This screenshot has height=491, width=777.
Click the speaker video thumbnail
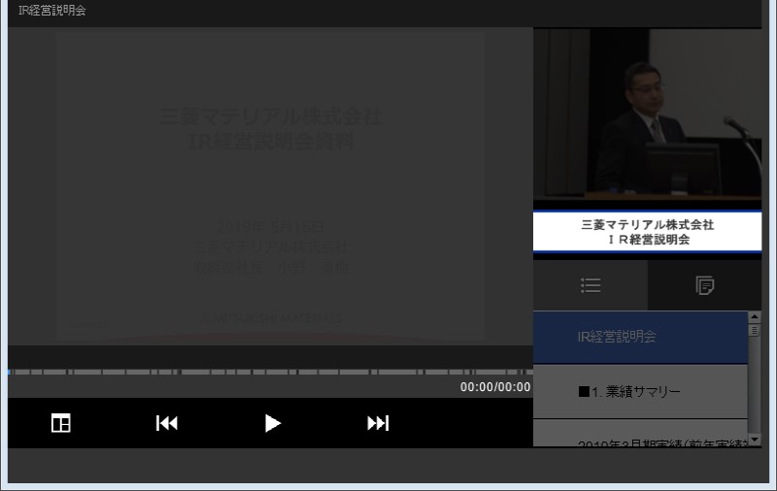[x=647, y=114]
